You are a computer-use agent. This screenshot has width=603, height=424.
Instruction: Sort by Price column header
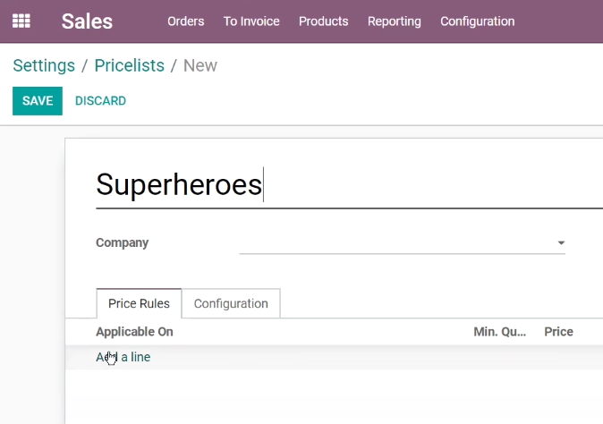(558, 332)
